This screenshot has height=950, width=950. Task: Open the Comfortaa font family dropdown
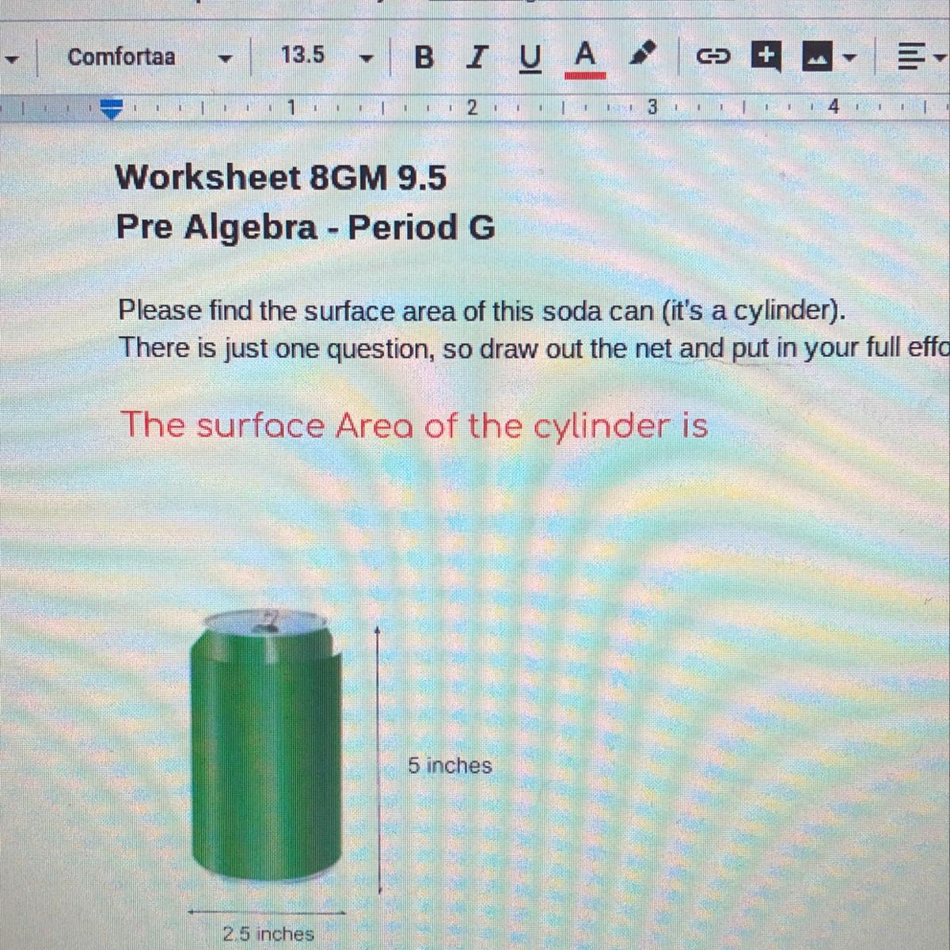coord(149,57)
